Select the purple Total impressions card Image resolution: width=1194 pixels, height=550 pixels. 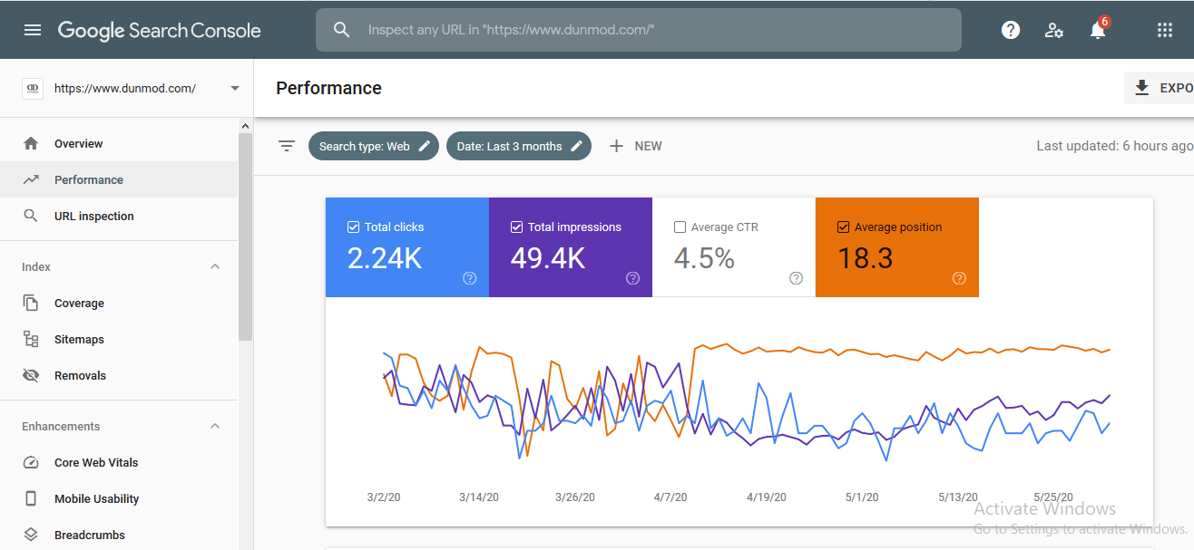pyautogui.click(x=571, y=247)
